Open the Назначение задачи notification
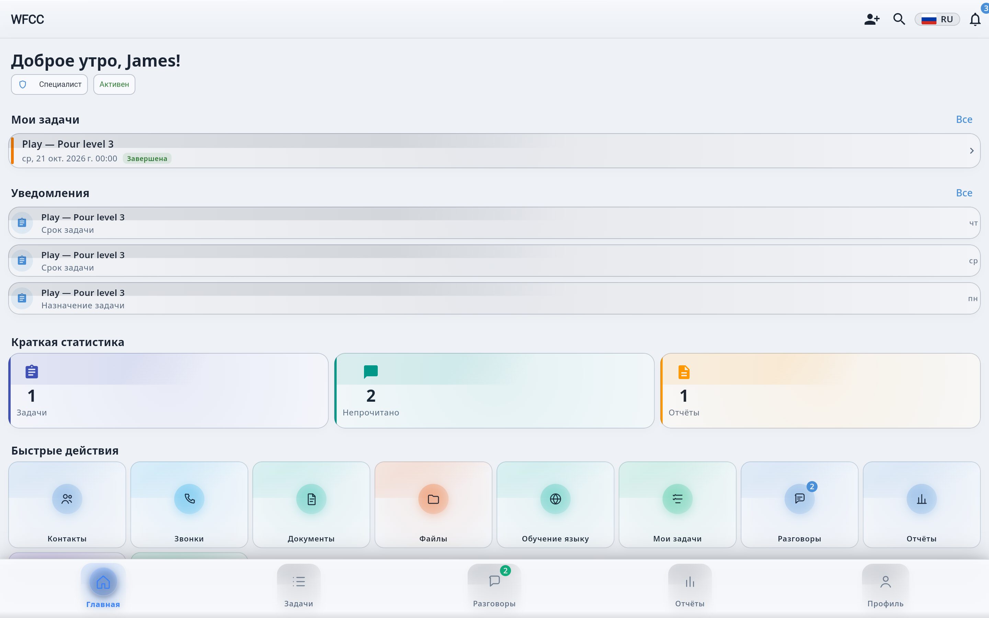 click(494, 298)
